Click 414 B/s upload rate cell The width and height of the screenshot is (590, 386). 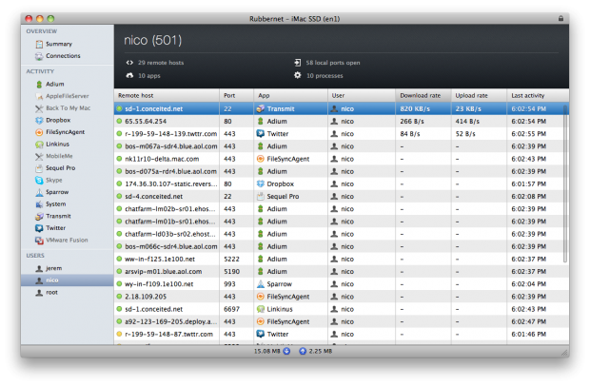coord(467,122)
